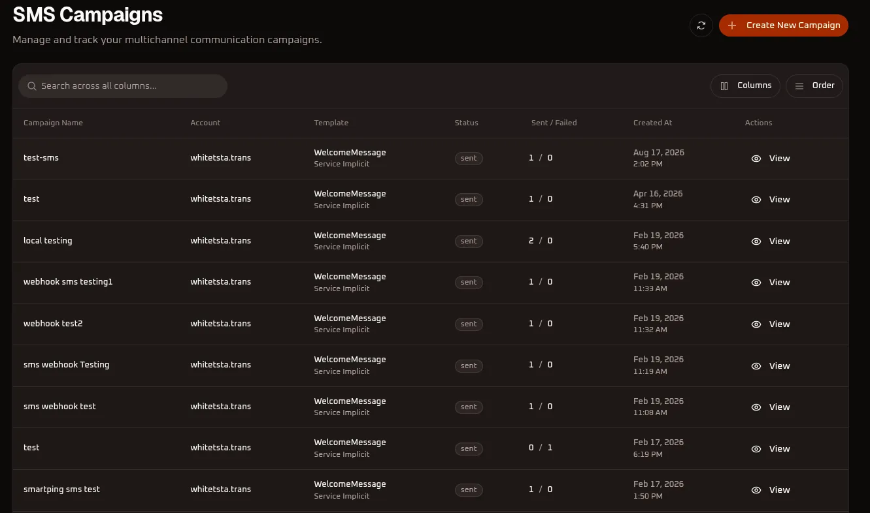The image size is (870, 513).
Task: Click the 2 / 0 sent/failed value
Action: 541,241
